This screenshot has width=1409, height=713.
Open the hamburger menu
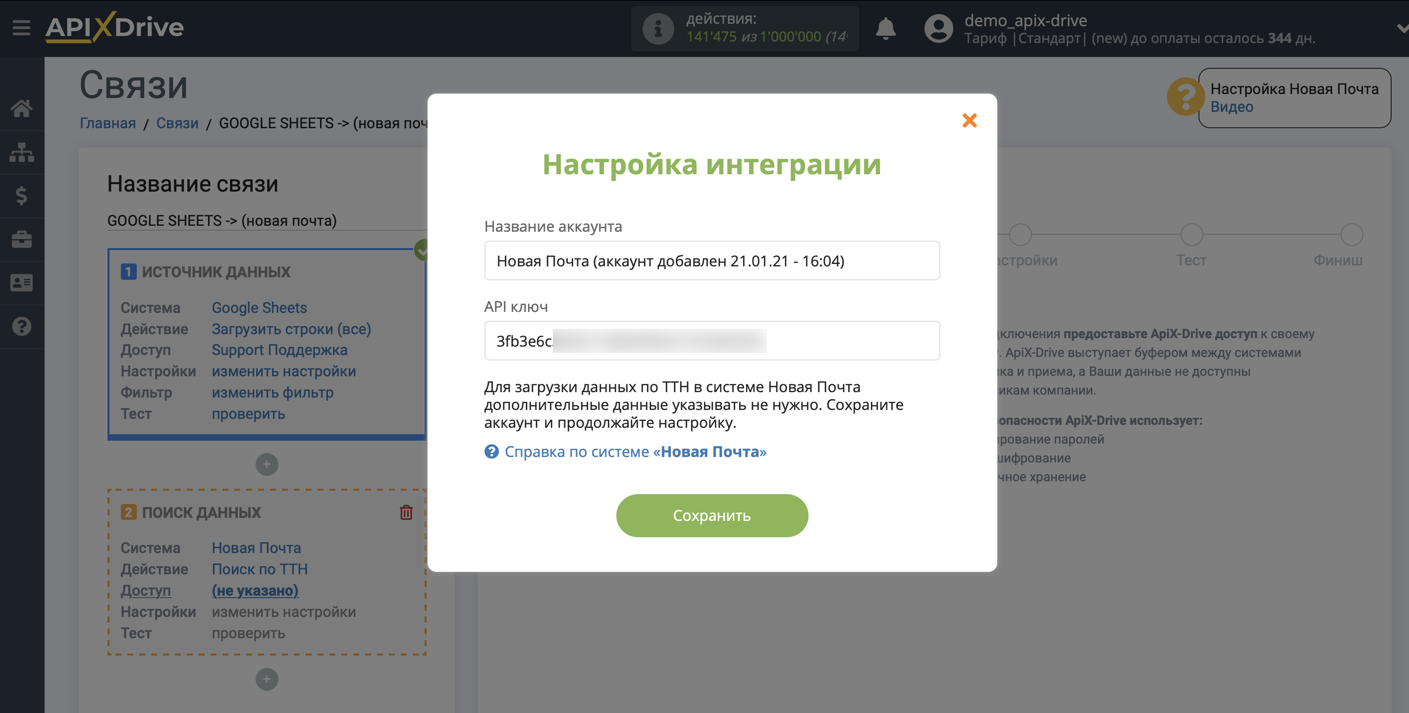click(x=21, y=27)
